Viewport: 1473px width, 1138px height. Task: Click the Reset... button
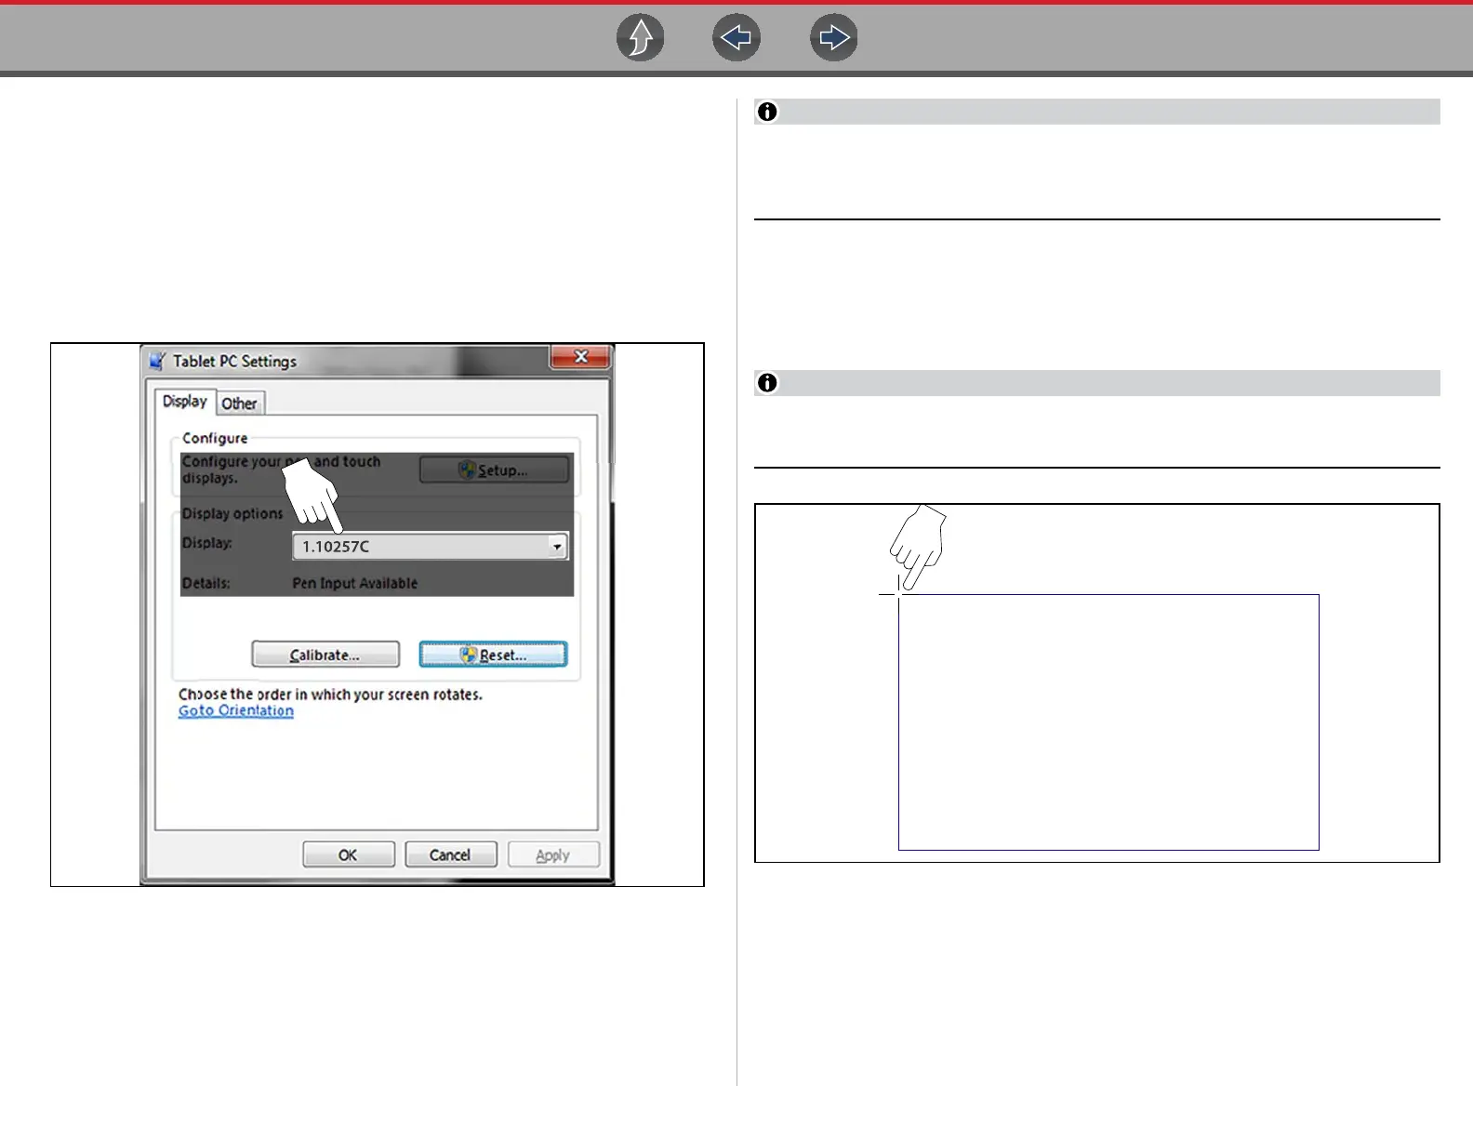(x=493, y=655)
